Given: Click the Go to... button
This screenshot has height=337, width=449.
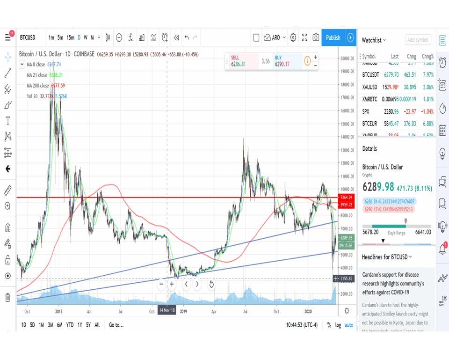Looking at the screenshot, I should (x=116, y=325).
